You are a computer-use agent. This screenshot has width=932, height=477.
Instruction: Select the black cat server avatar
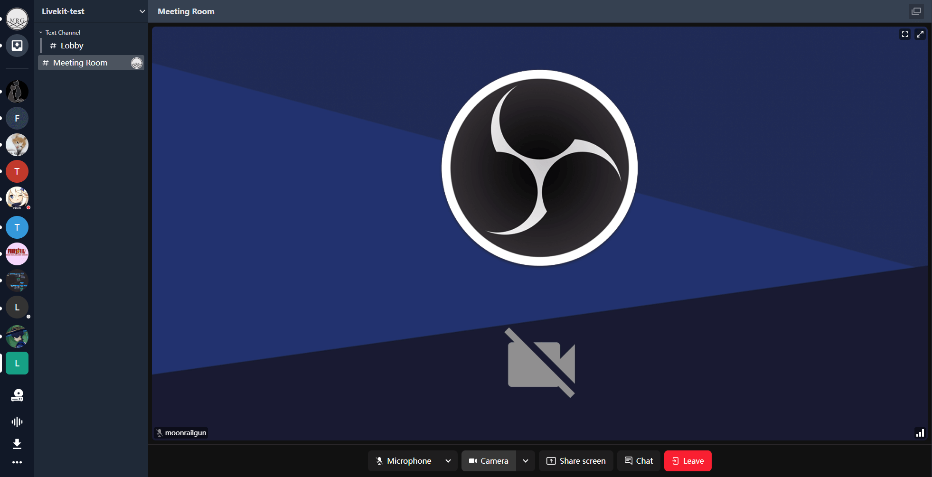click(x=17, y=92)
